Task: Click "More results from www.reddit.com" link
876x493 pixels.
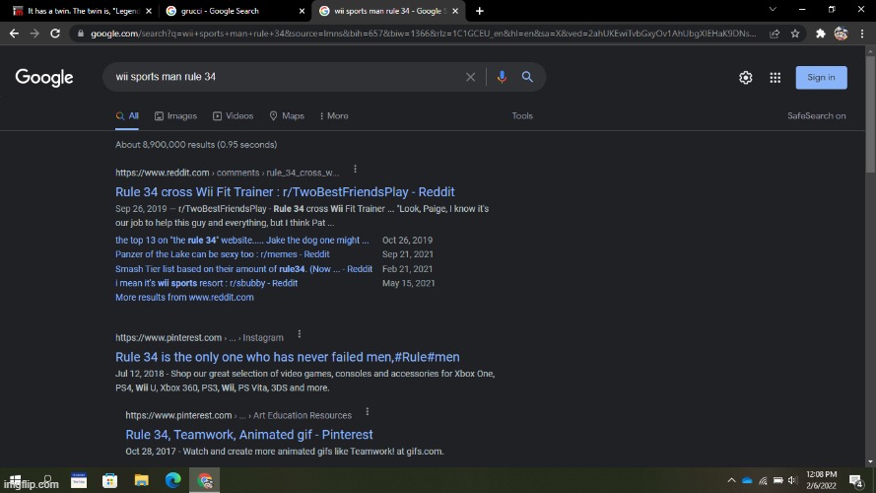Action: point(184,297)
